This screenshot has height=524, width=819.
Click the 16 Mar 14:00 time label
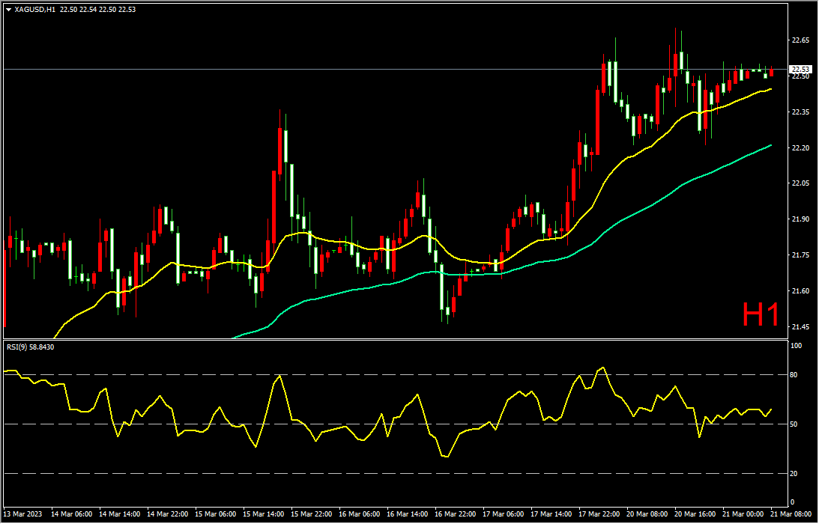coord(408,514)
